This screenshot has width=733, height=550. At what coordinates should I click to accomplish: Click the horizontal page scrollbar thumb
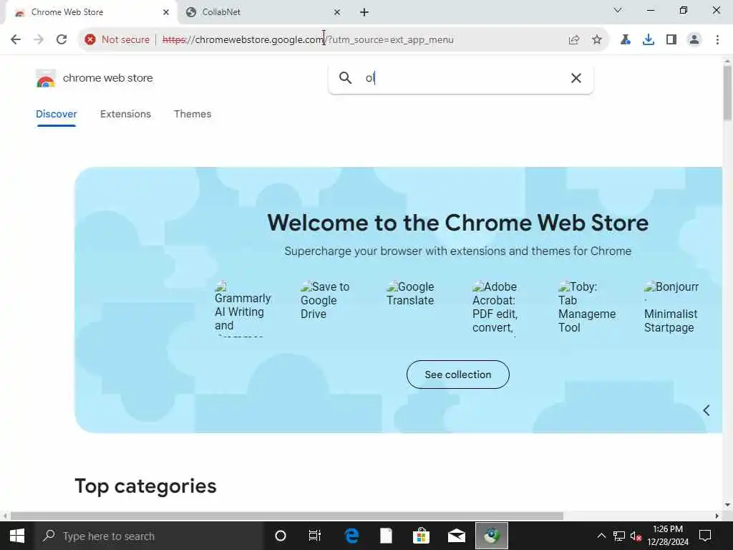point(286,516)
